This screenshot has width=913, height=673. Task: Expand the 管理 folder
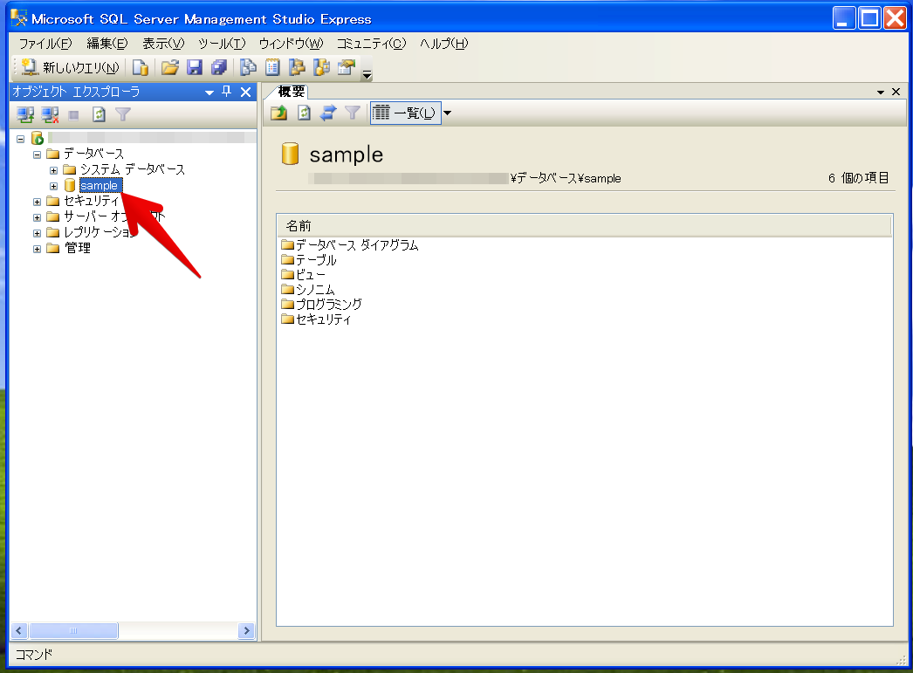point(38,249)
